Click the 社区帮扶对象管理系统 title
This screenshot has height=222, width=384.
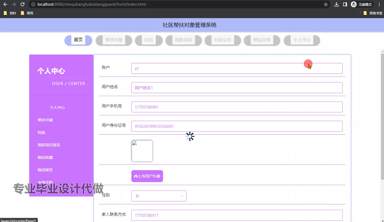point(190,25)
